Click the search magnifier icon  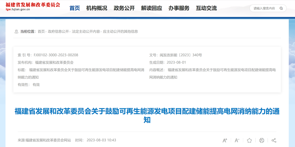pos(281,8)
